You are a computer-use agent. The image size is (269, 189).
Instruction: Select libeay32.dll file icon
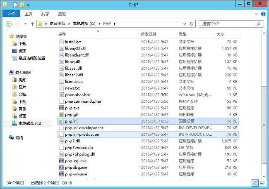pos(61,48)
